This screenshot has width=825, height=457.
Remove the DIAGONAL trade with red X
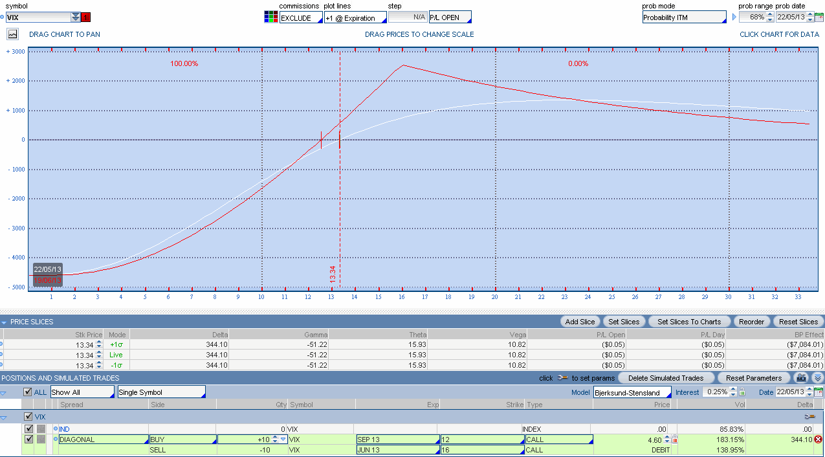pos(818,440)
